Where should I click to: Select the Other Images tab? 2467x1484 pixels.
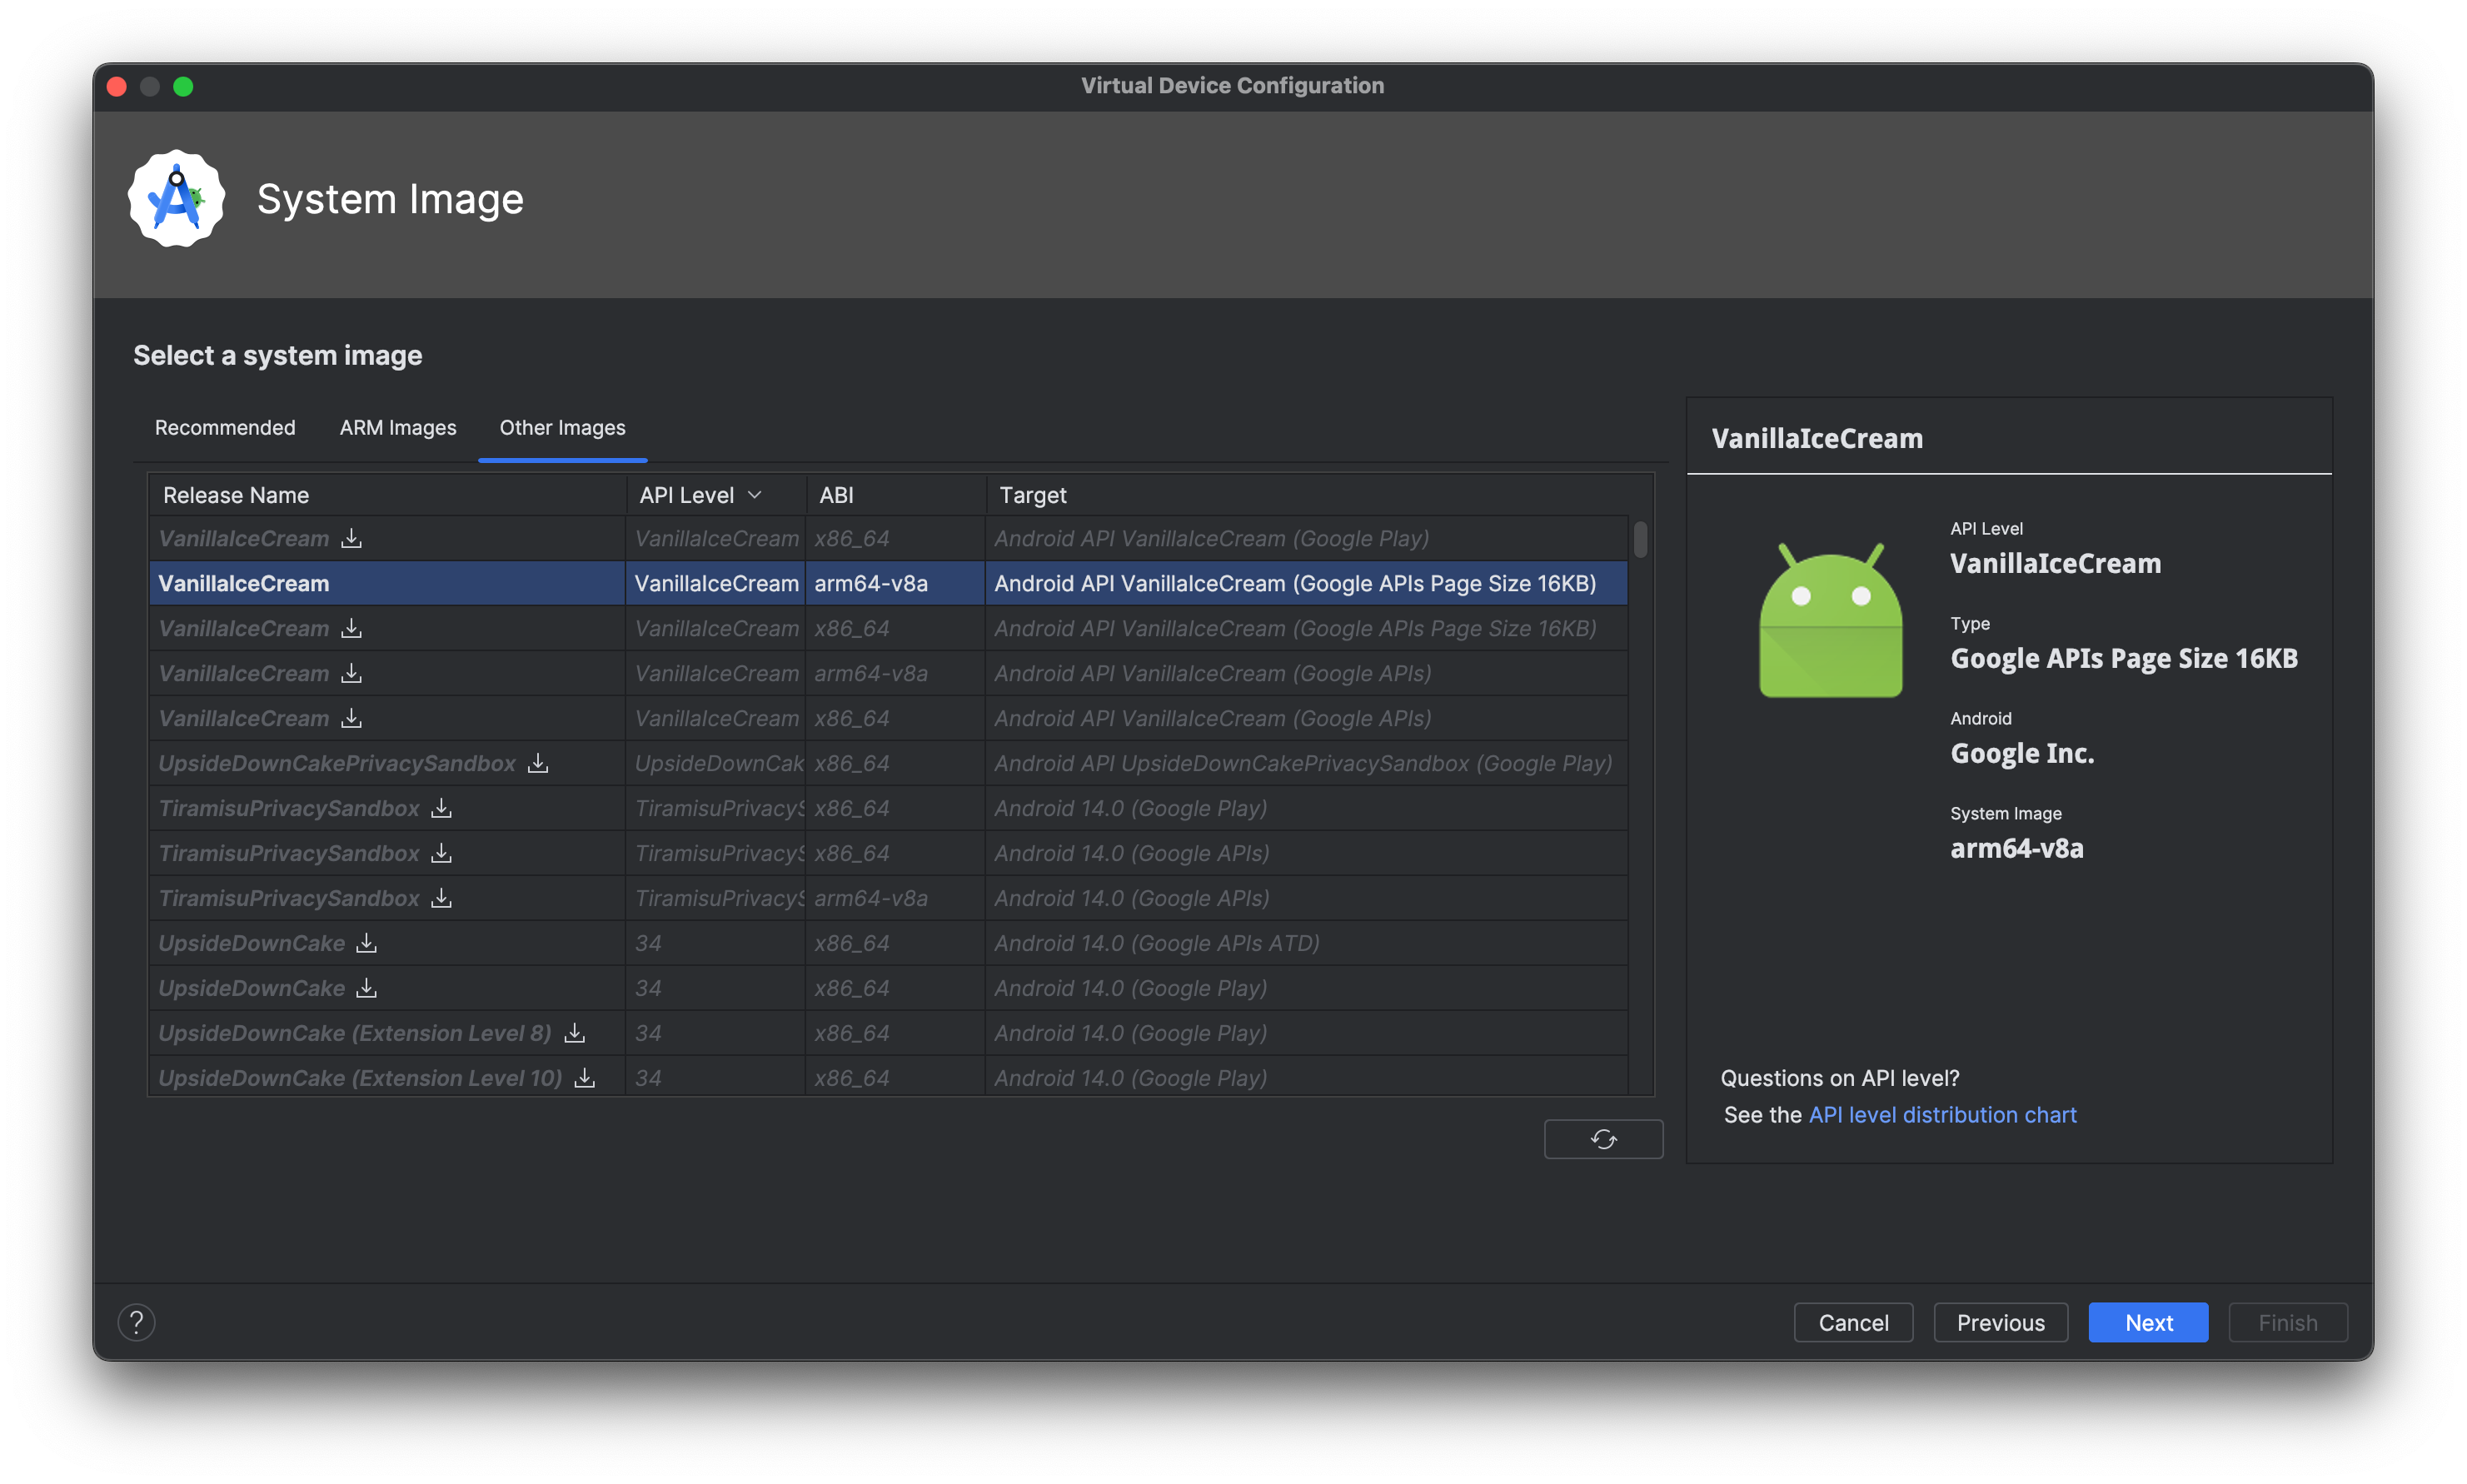561,426
